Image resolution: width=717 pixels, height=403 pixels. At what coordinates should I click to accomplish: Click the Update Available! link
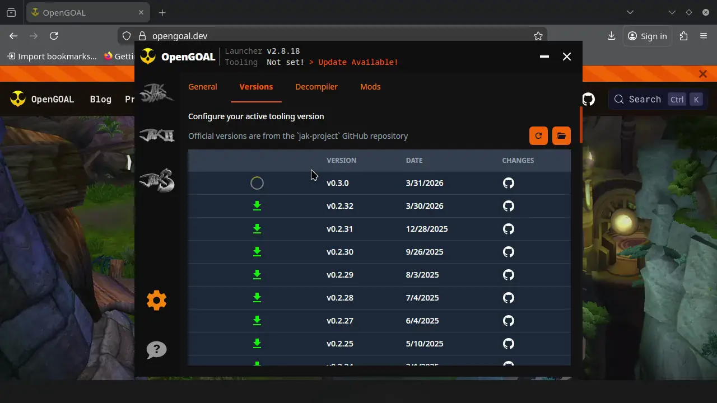[x=358, y=62]
